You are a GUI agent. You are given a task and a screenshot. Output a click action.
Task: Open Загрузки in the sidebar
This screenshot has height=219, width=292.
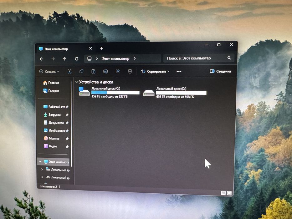coord(52,115)
